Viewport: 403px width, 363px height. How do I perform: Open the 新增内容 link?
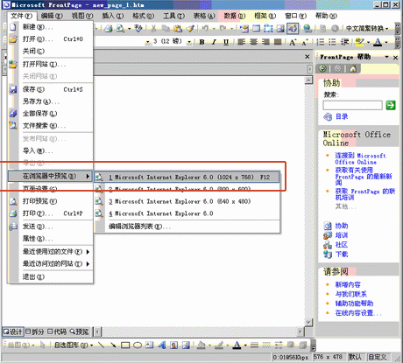348,284
